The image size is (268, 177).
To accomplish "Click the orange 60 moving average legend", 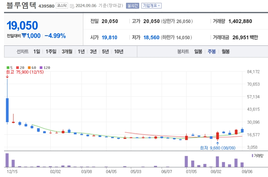I will [32, 67].
